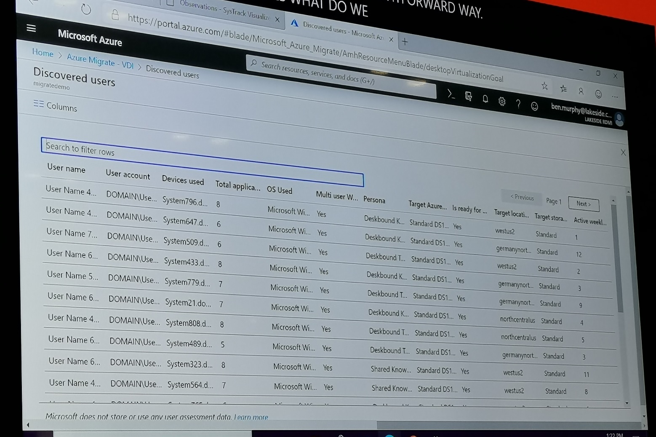Click the Search to filter rows field
This screenshot has width=656, height=437.
click(202, 162)
